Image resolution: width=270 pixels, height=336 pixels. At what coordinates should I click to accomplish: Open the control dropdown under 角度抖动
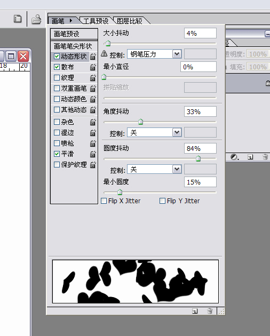click(x=177, y=132)
